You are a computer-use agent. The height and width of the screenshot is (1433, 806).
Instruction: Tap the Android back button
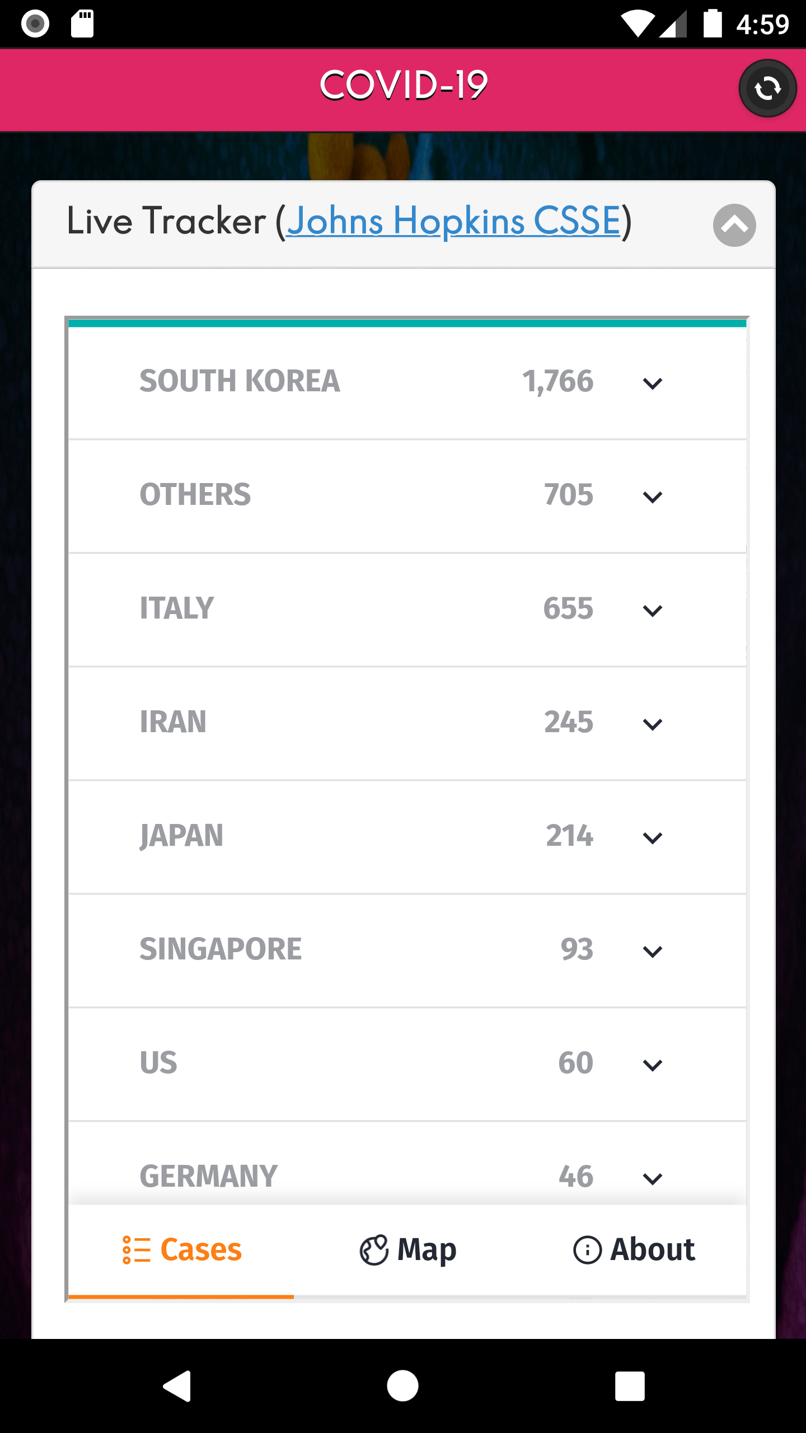(177, 1386)
